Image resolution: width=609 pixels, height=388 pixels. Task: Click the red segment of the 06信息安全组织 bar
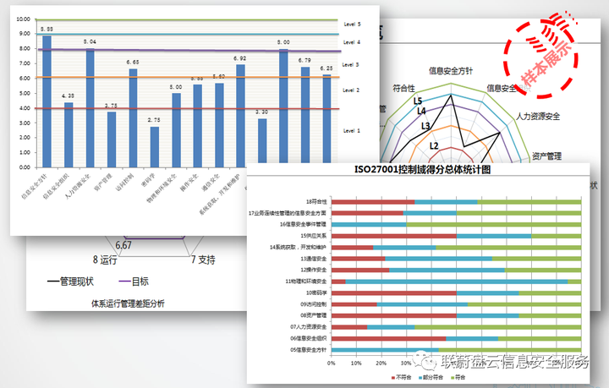[x=389, y=339]
